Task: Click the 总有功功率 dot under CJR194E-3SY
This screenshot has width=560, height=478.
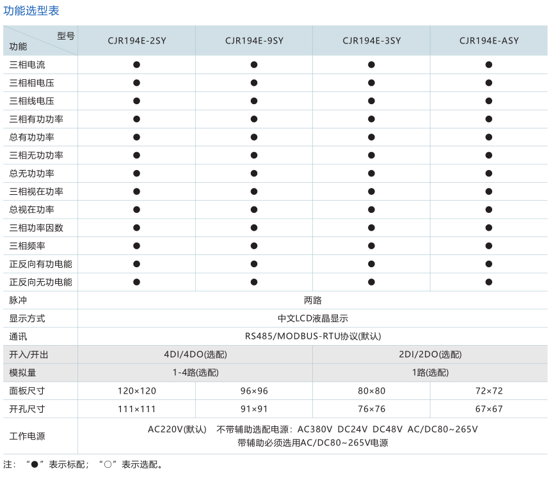Action: (x=371, y=137)
